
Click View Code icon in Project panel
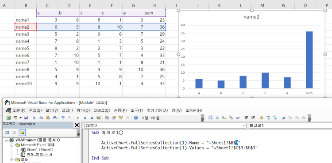[7, 133]
